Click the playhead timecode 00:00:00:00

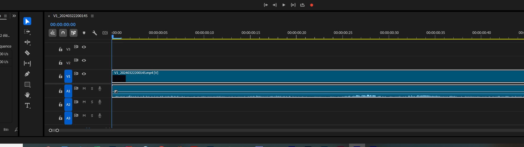coord(63,24)
